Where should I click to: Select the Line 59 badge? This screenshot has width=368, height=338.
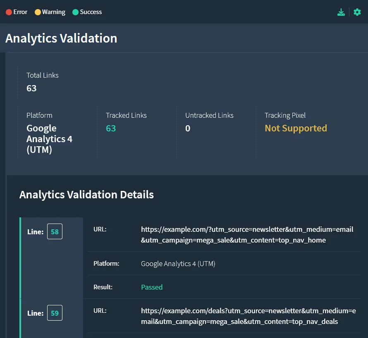55,313
